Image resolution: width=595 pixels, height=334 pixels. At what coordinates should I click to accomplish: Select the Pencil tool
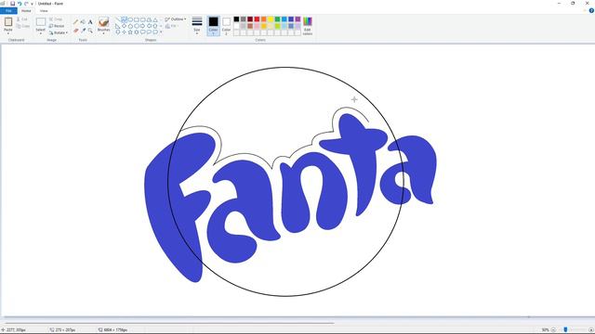pos(75,22)
